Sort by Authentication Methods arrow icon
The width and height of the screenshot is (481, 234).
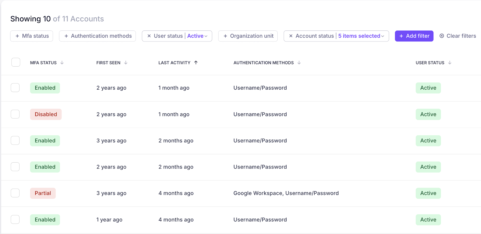coord(299,63)
